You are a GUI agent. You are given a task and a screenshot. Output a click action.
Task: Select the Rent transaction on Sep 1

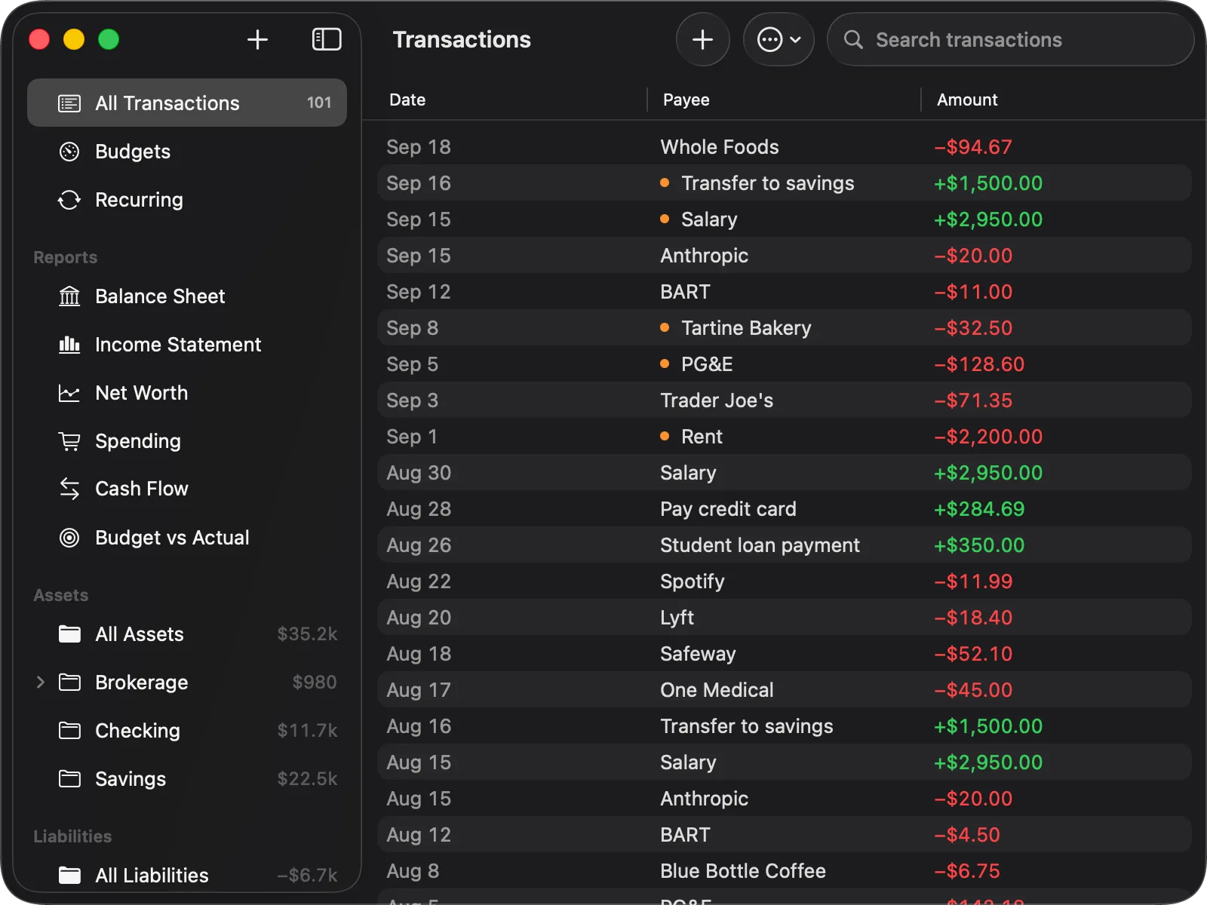click(785, 437)
